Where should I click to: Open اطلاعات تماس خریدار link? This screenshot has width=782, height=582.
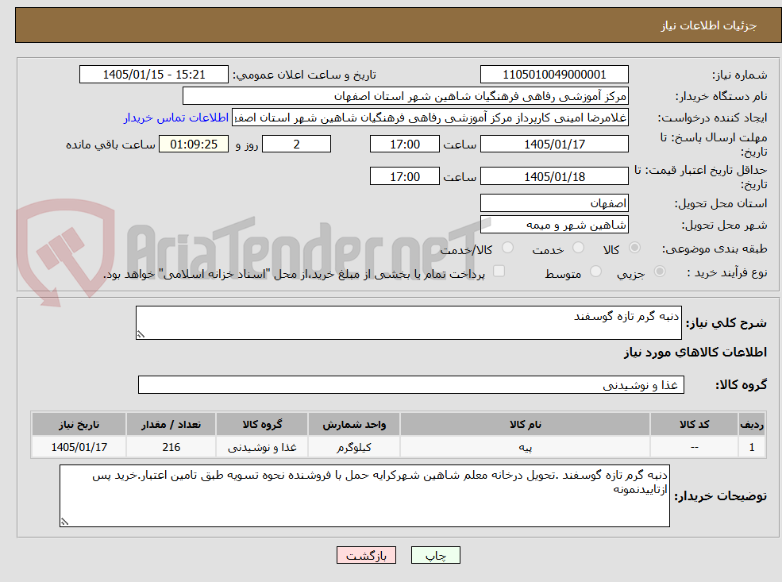coord(176,118)
